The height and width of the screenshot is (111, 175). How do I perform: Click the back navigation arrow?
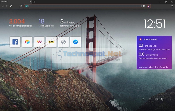3,6
